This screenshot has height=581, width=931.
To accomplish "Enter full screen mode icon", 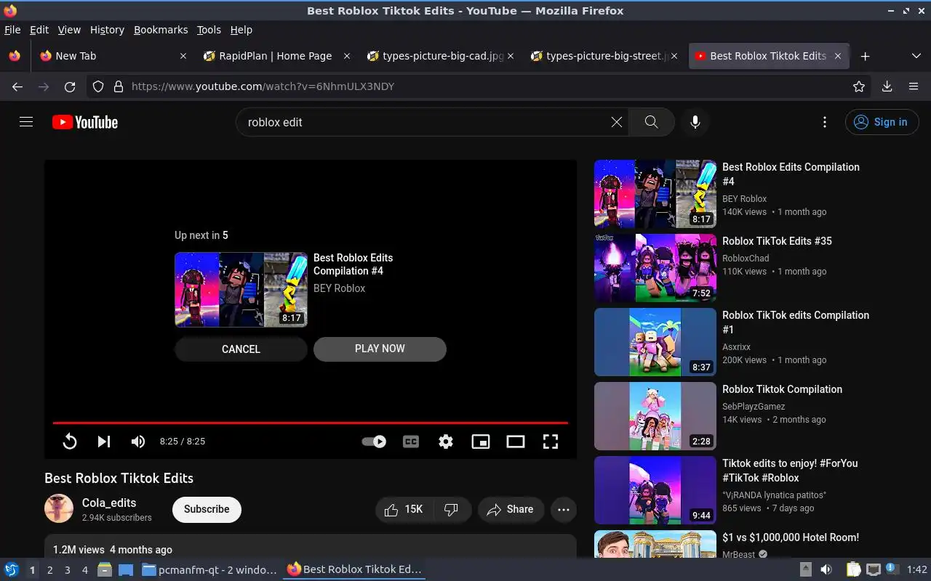I will click(x=551, y=441).
